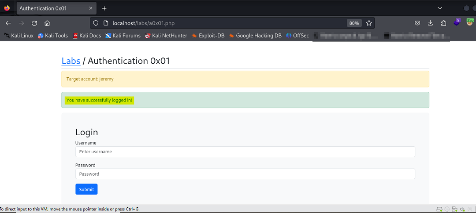The image size is (476, 213).
Task: Open the Extensions puzzle icon
Action: (x=443, y=23)
